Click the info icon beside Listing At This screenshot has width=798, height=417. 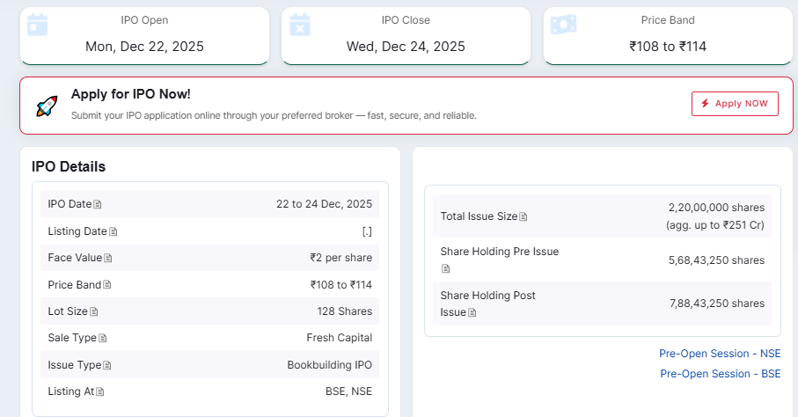coord(100,391)
